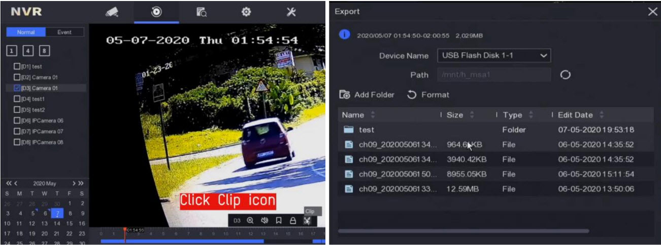The width and height of the screenshot is (661, 245).
Task: Switch to the Event tab
Action: (64, 32)
